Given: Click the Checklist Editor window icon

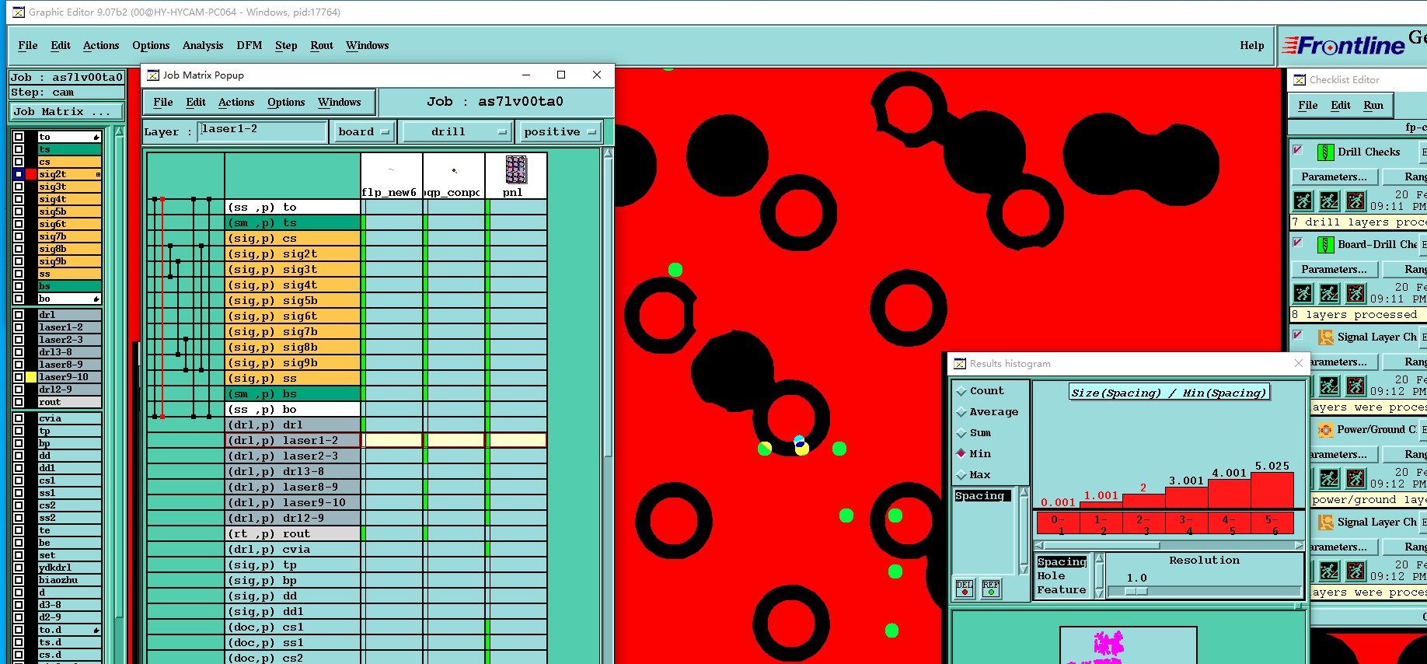Looking at the screenshot, I should coord(1300,80).
